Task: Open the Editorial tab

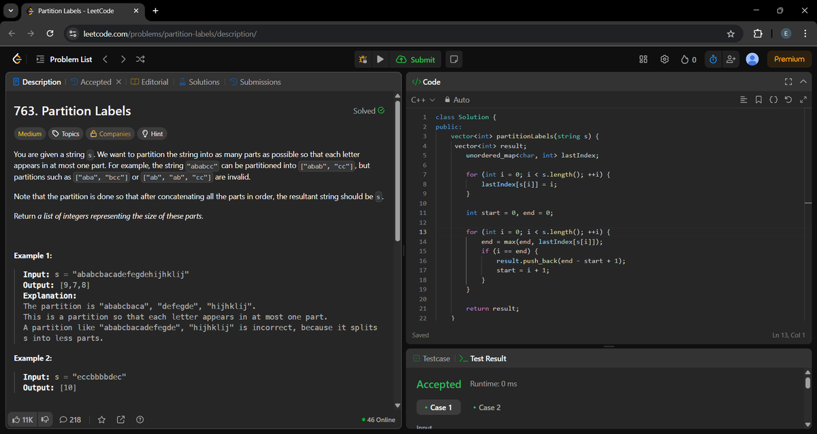Action: [x=149, y=82]
